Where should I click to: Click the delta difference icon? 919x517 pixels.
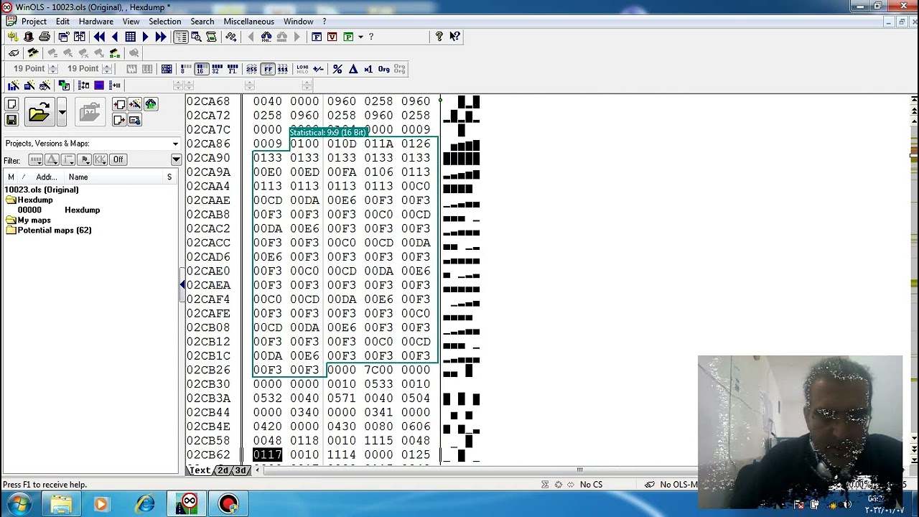(353, 69)
